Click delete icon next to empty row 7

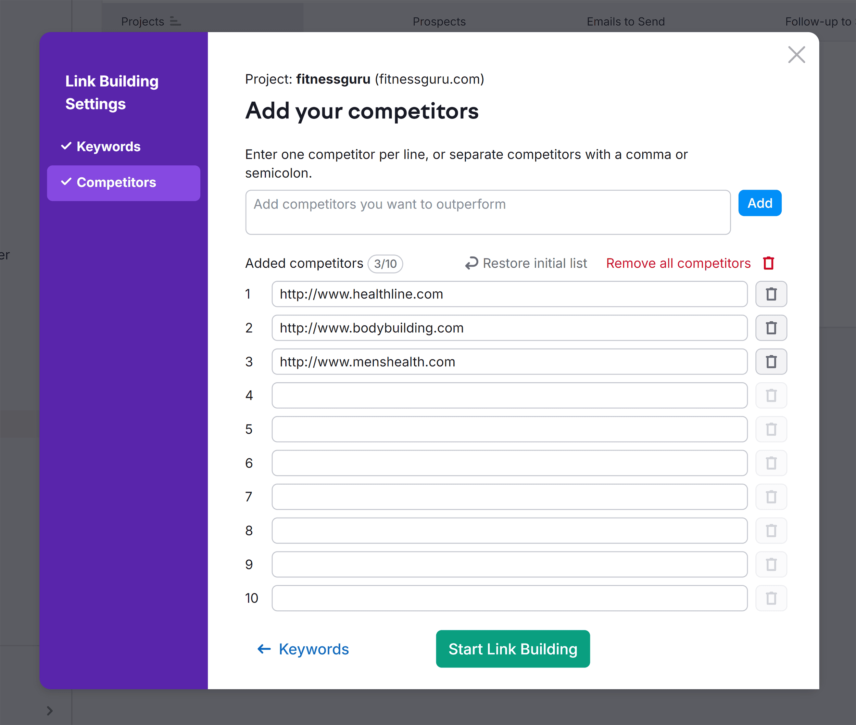[772, 496]
